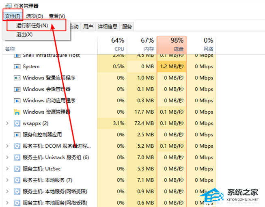265x207 pixels.
Task: Expand 服务主机: 本地服务 (7) group
Action: click(7, 180)
